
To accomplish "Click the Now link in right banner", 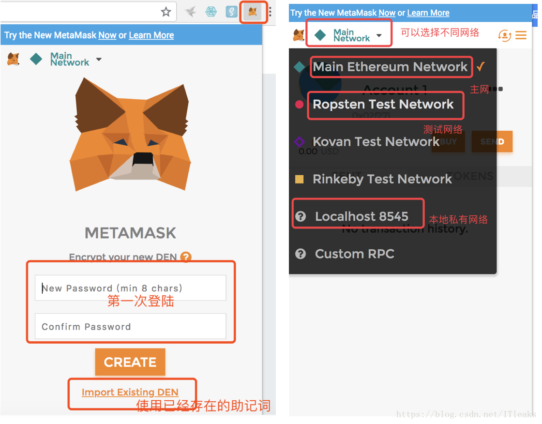I will click(387, 13).
